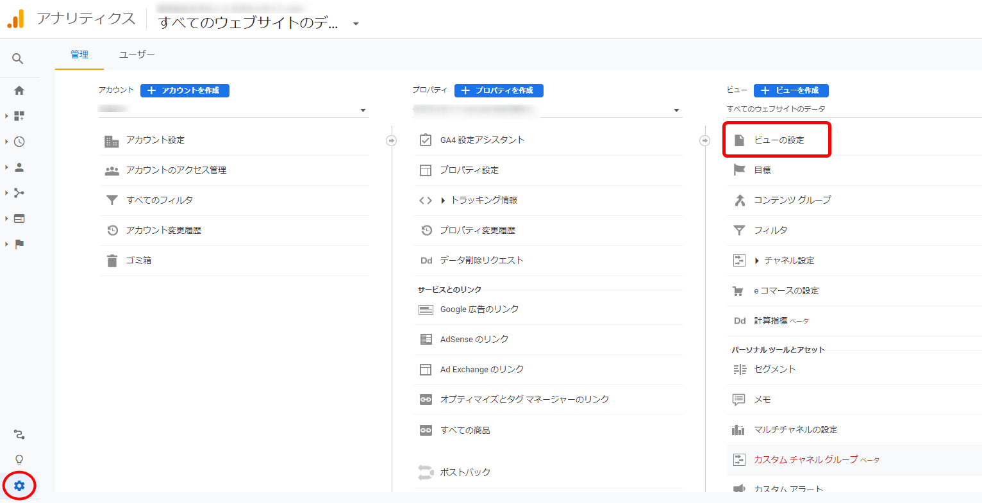Open Customization dashboard icon in sidebar
The image size is (982, 503).
(19, 116)
